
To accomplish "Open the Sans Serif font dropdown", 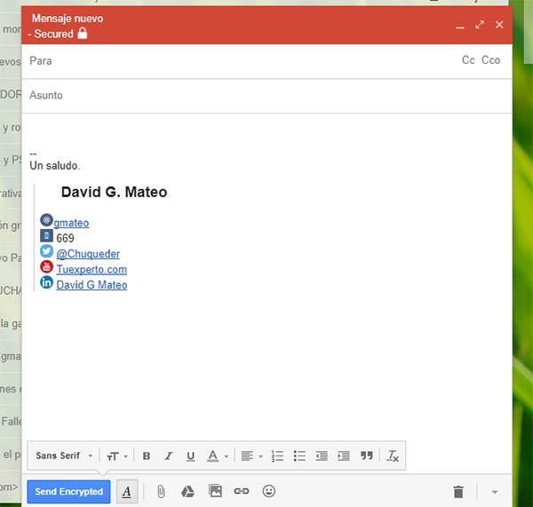I will click(x=64, y=456).
